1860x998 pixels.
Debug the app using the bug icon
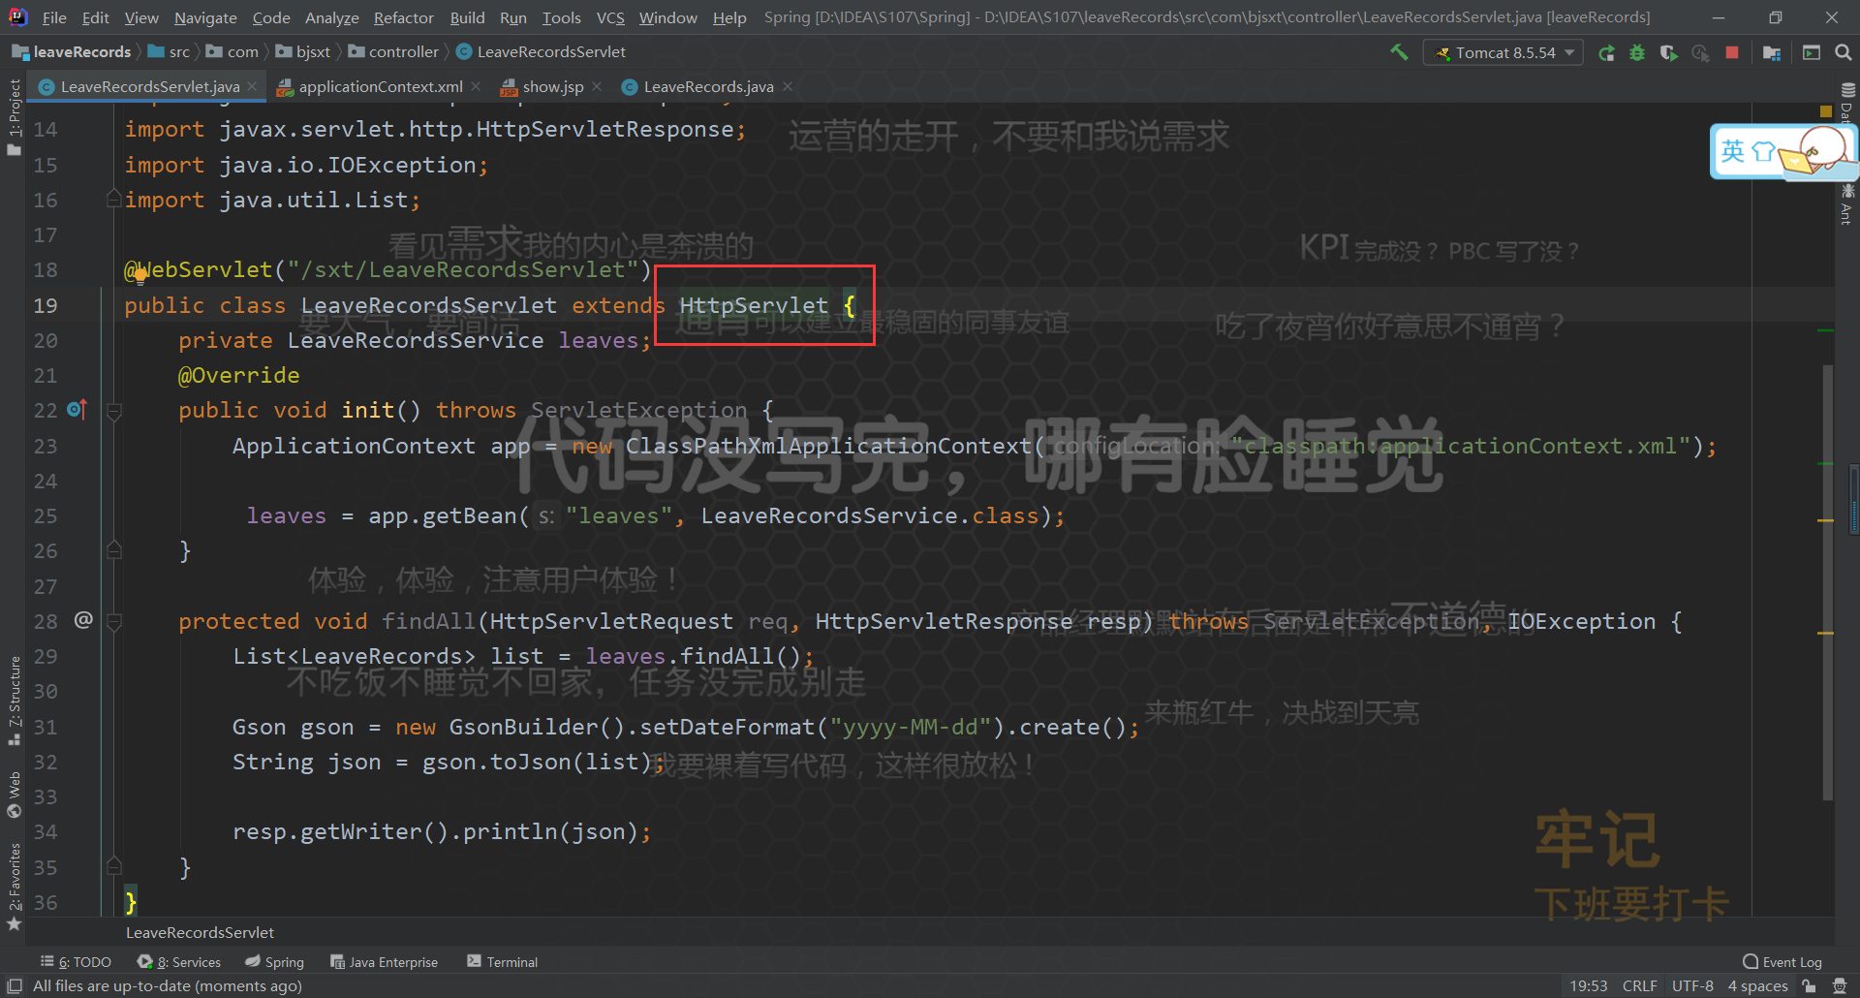tap(1637, 52)
